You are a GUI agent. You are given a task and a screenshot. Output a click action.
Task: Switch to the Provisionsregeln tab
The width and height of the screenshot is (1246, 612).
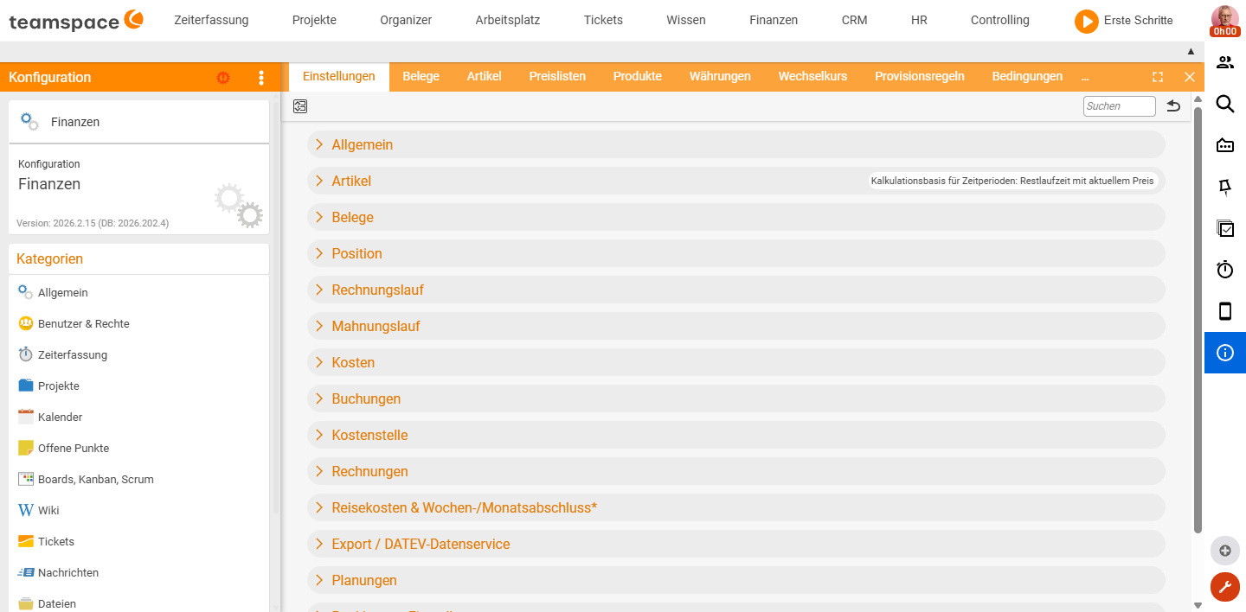tap(919, 76)
